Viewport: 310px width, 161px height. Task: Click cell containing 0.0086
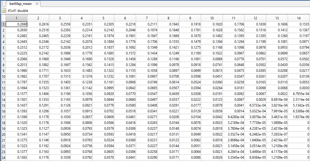tap(190, 158)
